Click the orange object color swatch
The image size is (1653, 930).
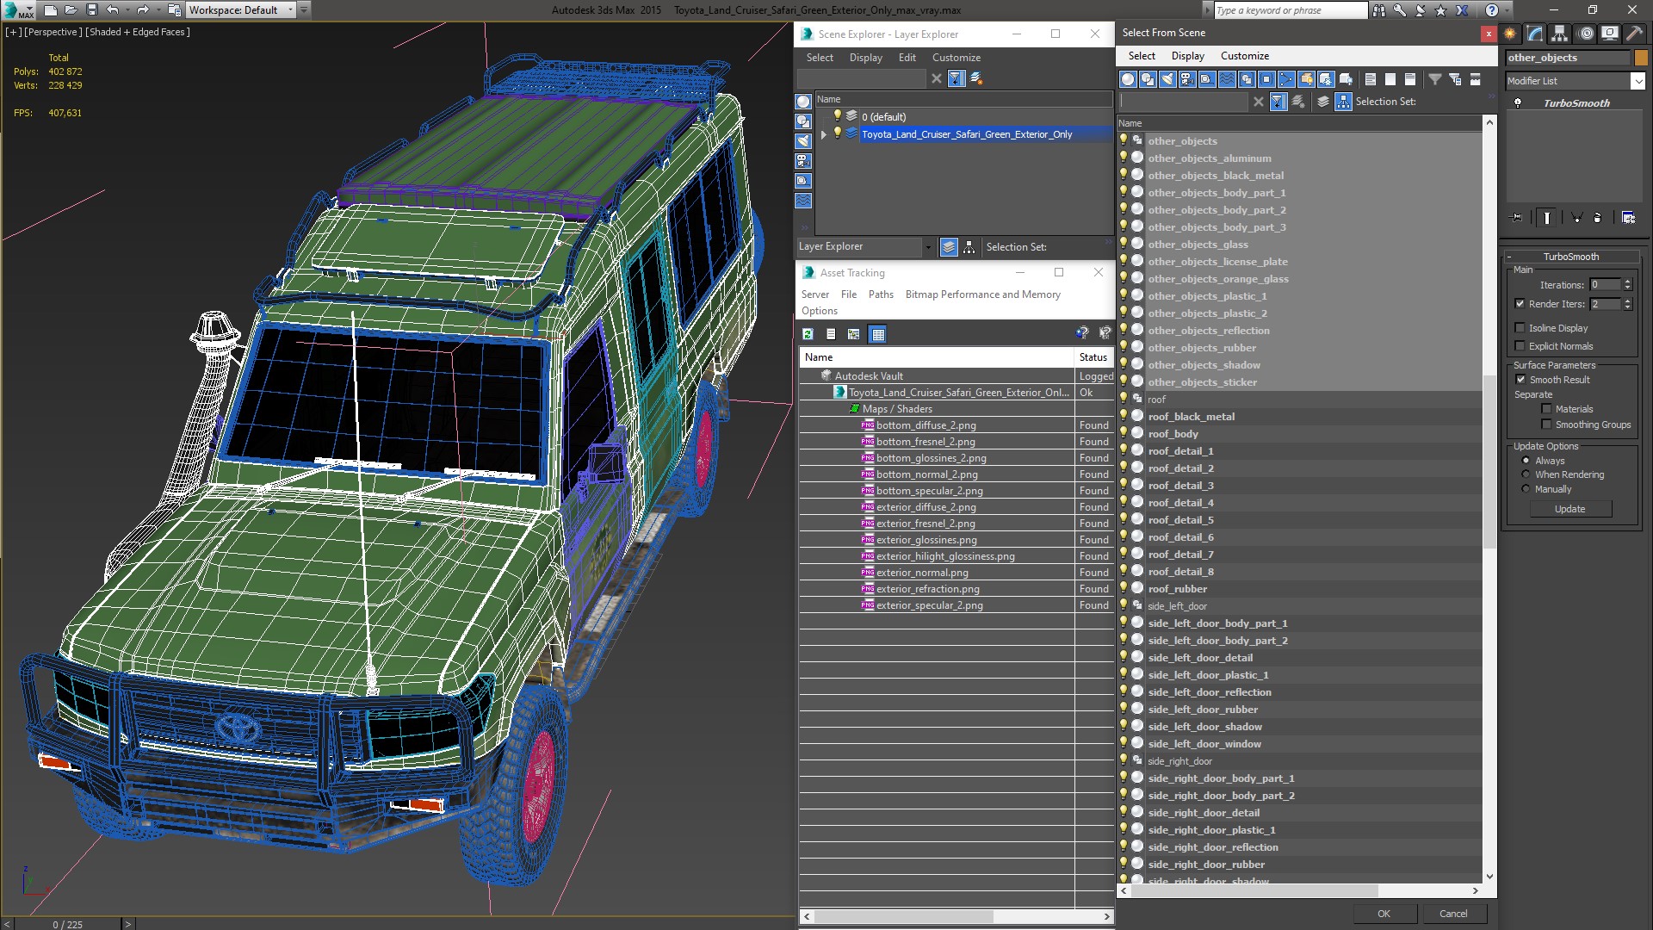pos(1641,58)
